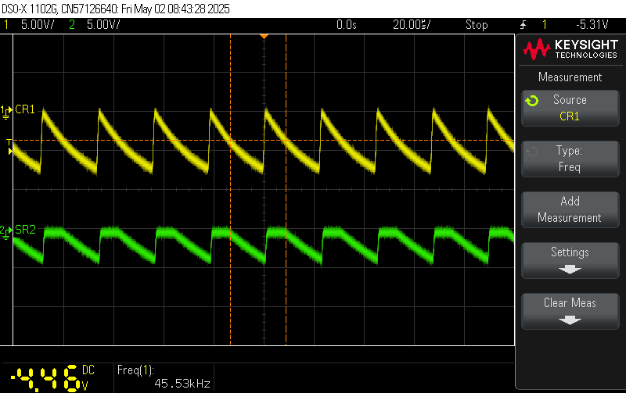
Task: Click the Freq(1) 45.53kHz measurement readout
Action: pos(164,377)
